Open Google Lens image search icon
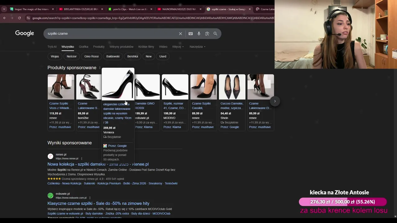397x223 pixels. 207,34
